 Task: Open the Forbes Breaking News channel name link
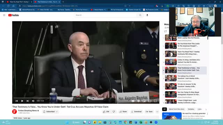28,110
